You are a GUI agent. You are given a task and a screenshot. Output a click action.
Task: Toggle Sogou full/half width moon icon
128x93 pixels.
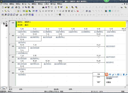pyautogui.click(x=113, y=74)
